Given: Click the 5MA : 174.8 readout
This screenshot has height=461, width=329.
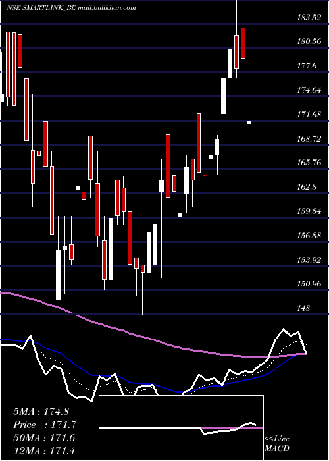Looking at the screenshot, I should (x=41, y=412).
